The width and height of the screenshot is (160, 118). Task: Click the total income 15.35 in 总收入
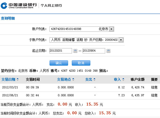pyautogui.click(x=105, y=113)
